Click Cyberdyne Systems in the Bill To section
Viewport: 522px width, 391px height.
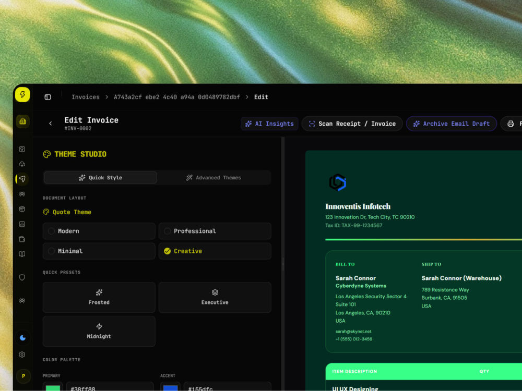pos(361,286)
